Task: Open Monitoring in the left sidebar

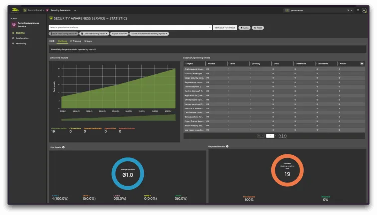Action: point(21,44)
